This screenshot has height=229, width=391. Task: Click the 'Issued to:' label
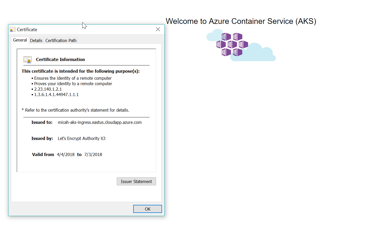[x=42, y=122]
